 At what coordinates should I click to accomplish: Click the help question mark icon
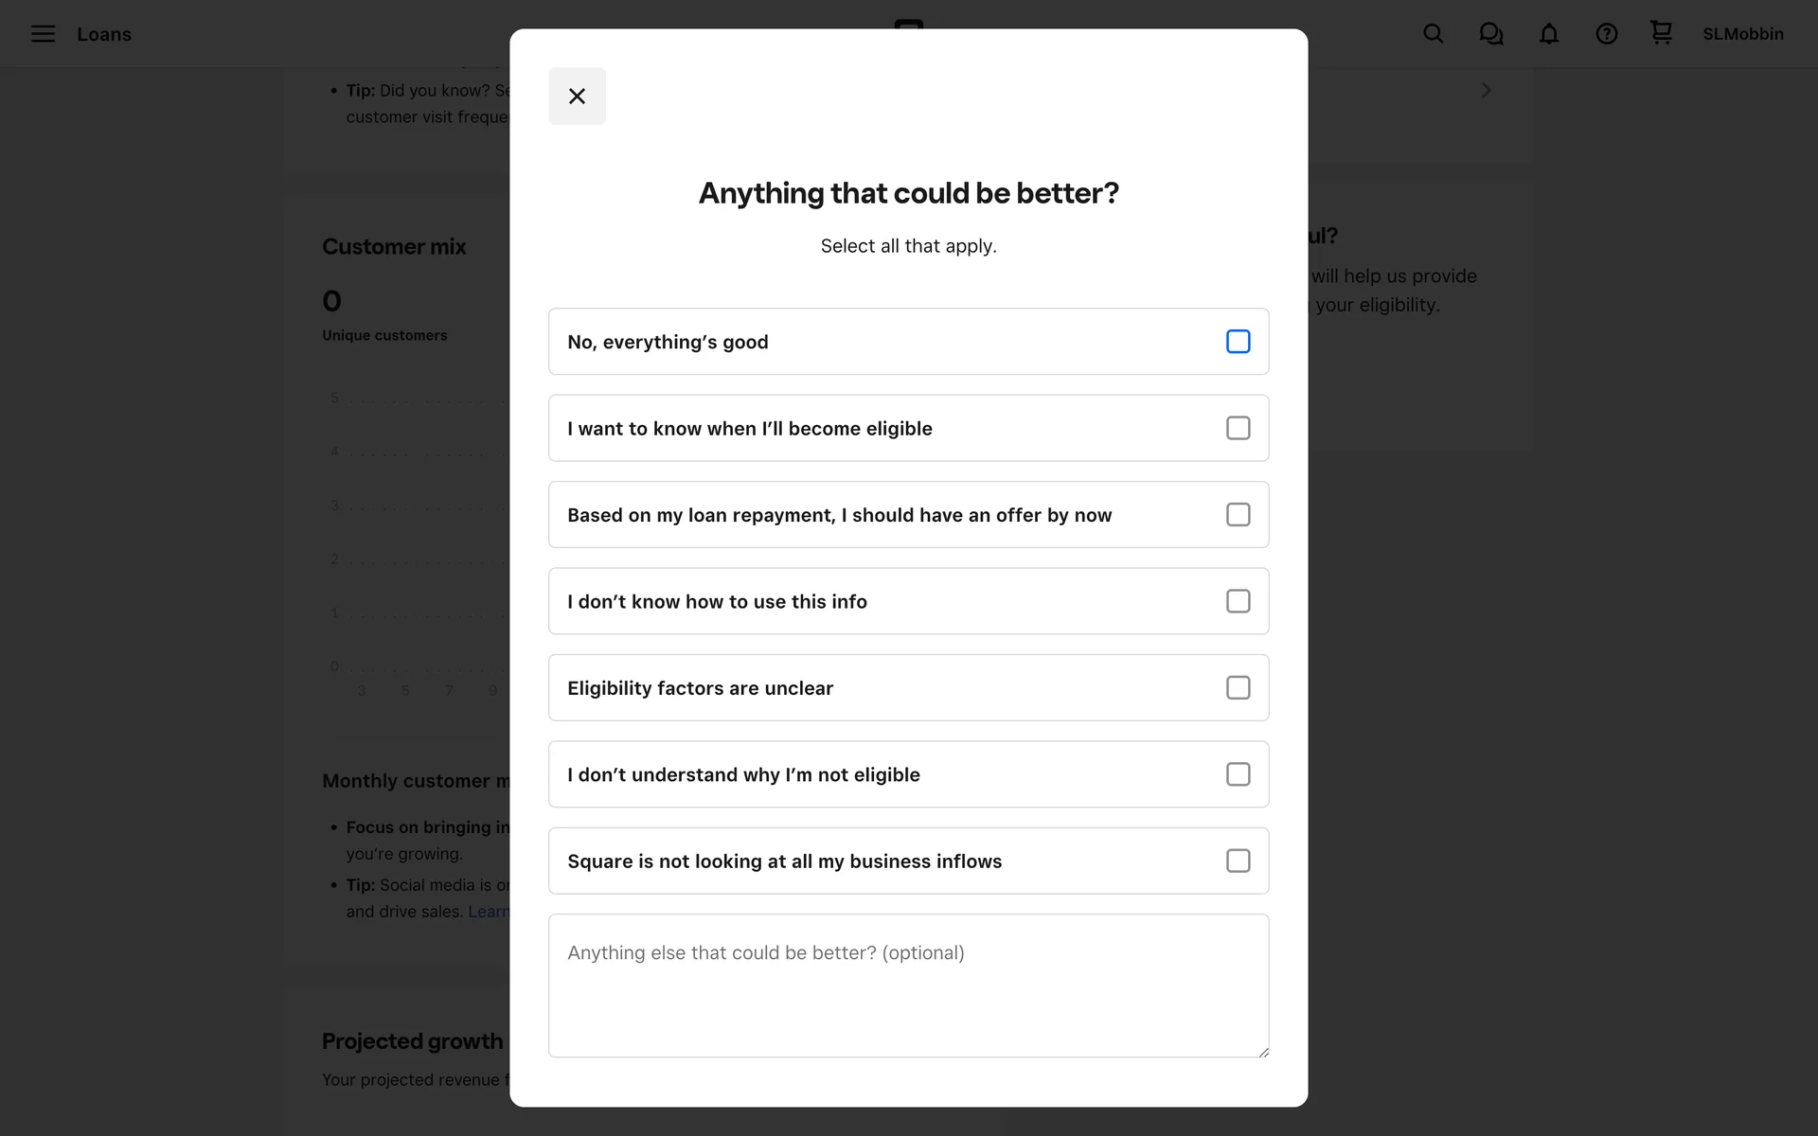(1606, 34)
